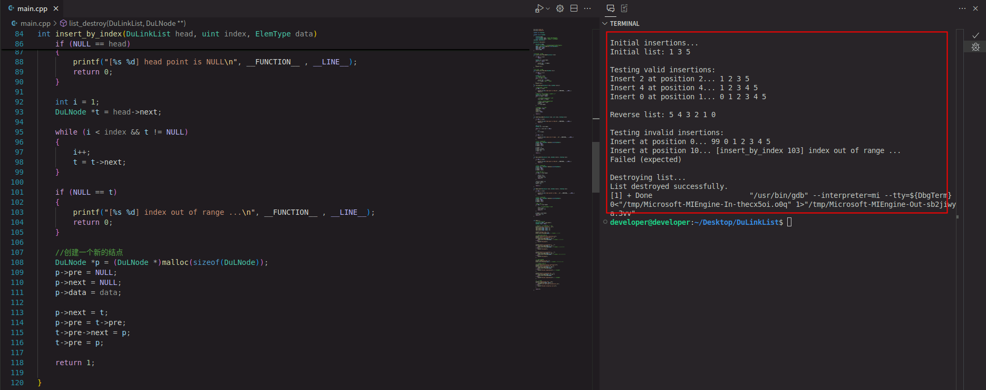Split the editor using the layout icon

(574, 8)
